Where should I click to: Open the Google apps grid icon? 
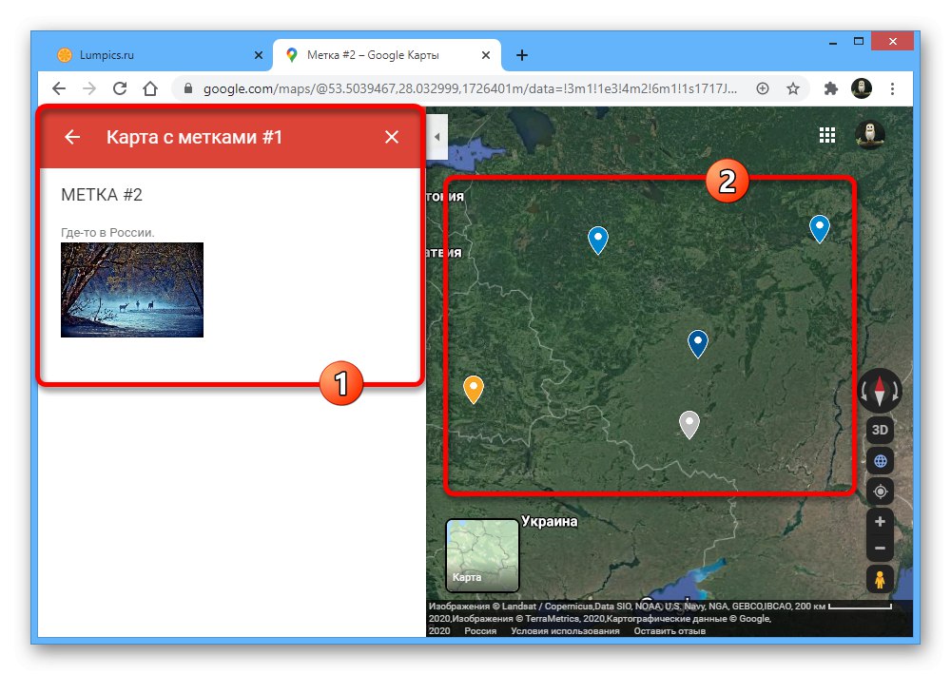[827, 134]
